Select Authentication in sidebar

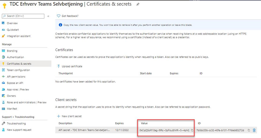tap(15, 57)
